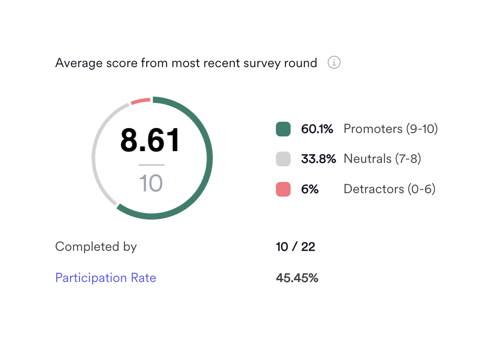Toggle the Neutrals (7-8) legend entry
This screenshot has width=493, height=340.
pos(382,159)
